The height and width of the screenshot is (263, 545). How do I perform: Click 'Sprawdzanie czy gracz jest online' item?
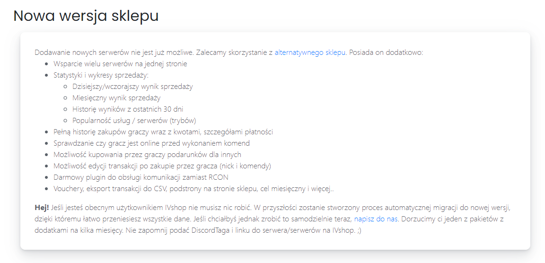pos(151,143)
